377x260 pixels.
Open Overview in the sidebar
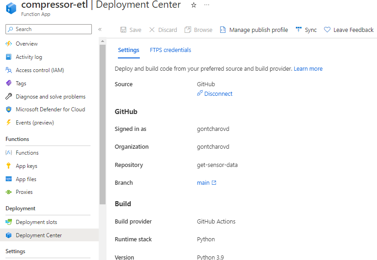coord(27,44)
